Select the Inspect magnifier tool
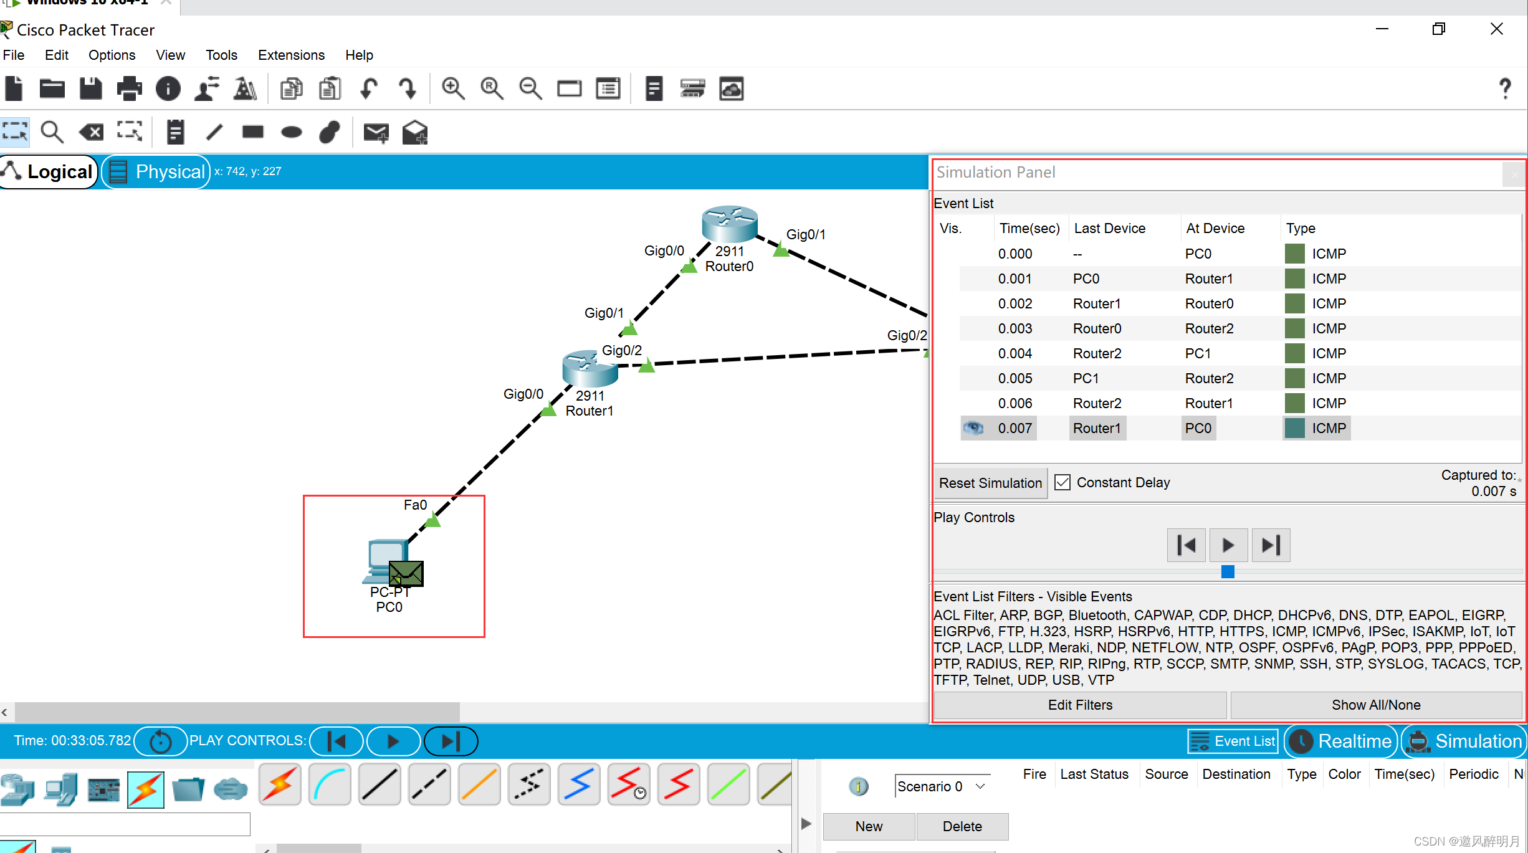The height and width of the screenshot is (853, 1528). (x=52, y=132)
